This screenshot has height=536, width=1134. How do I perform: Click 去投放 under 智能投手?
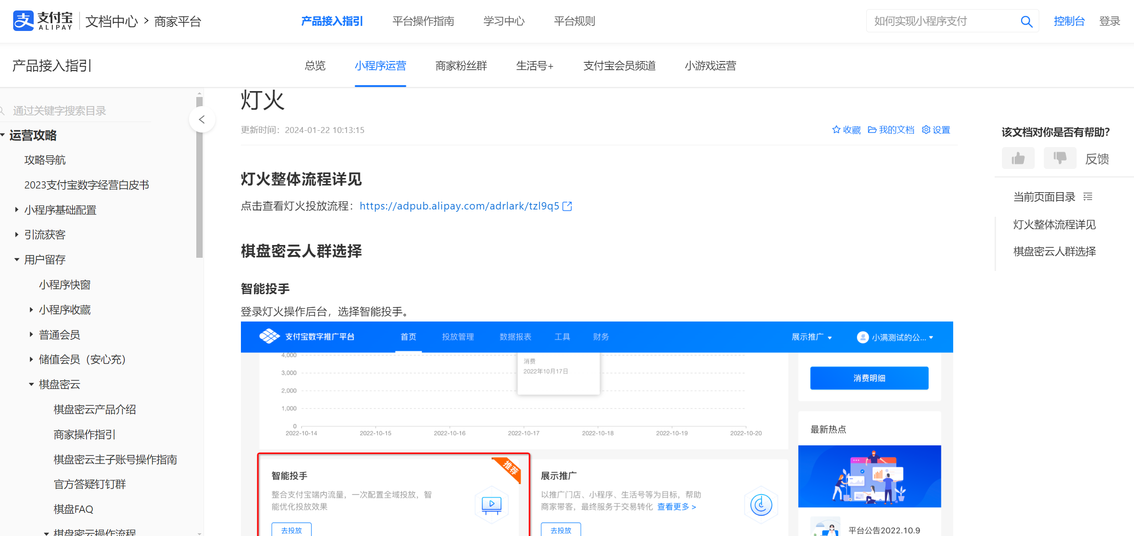[291, 530]
